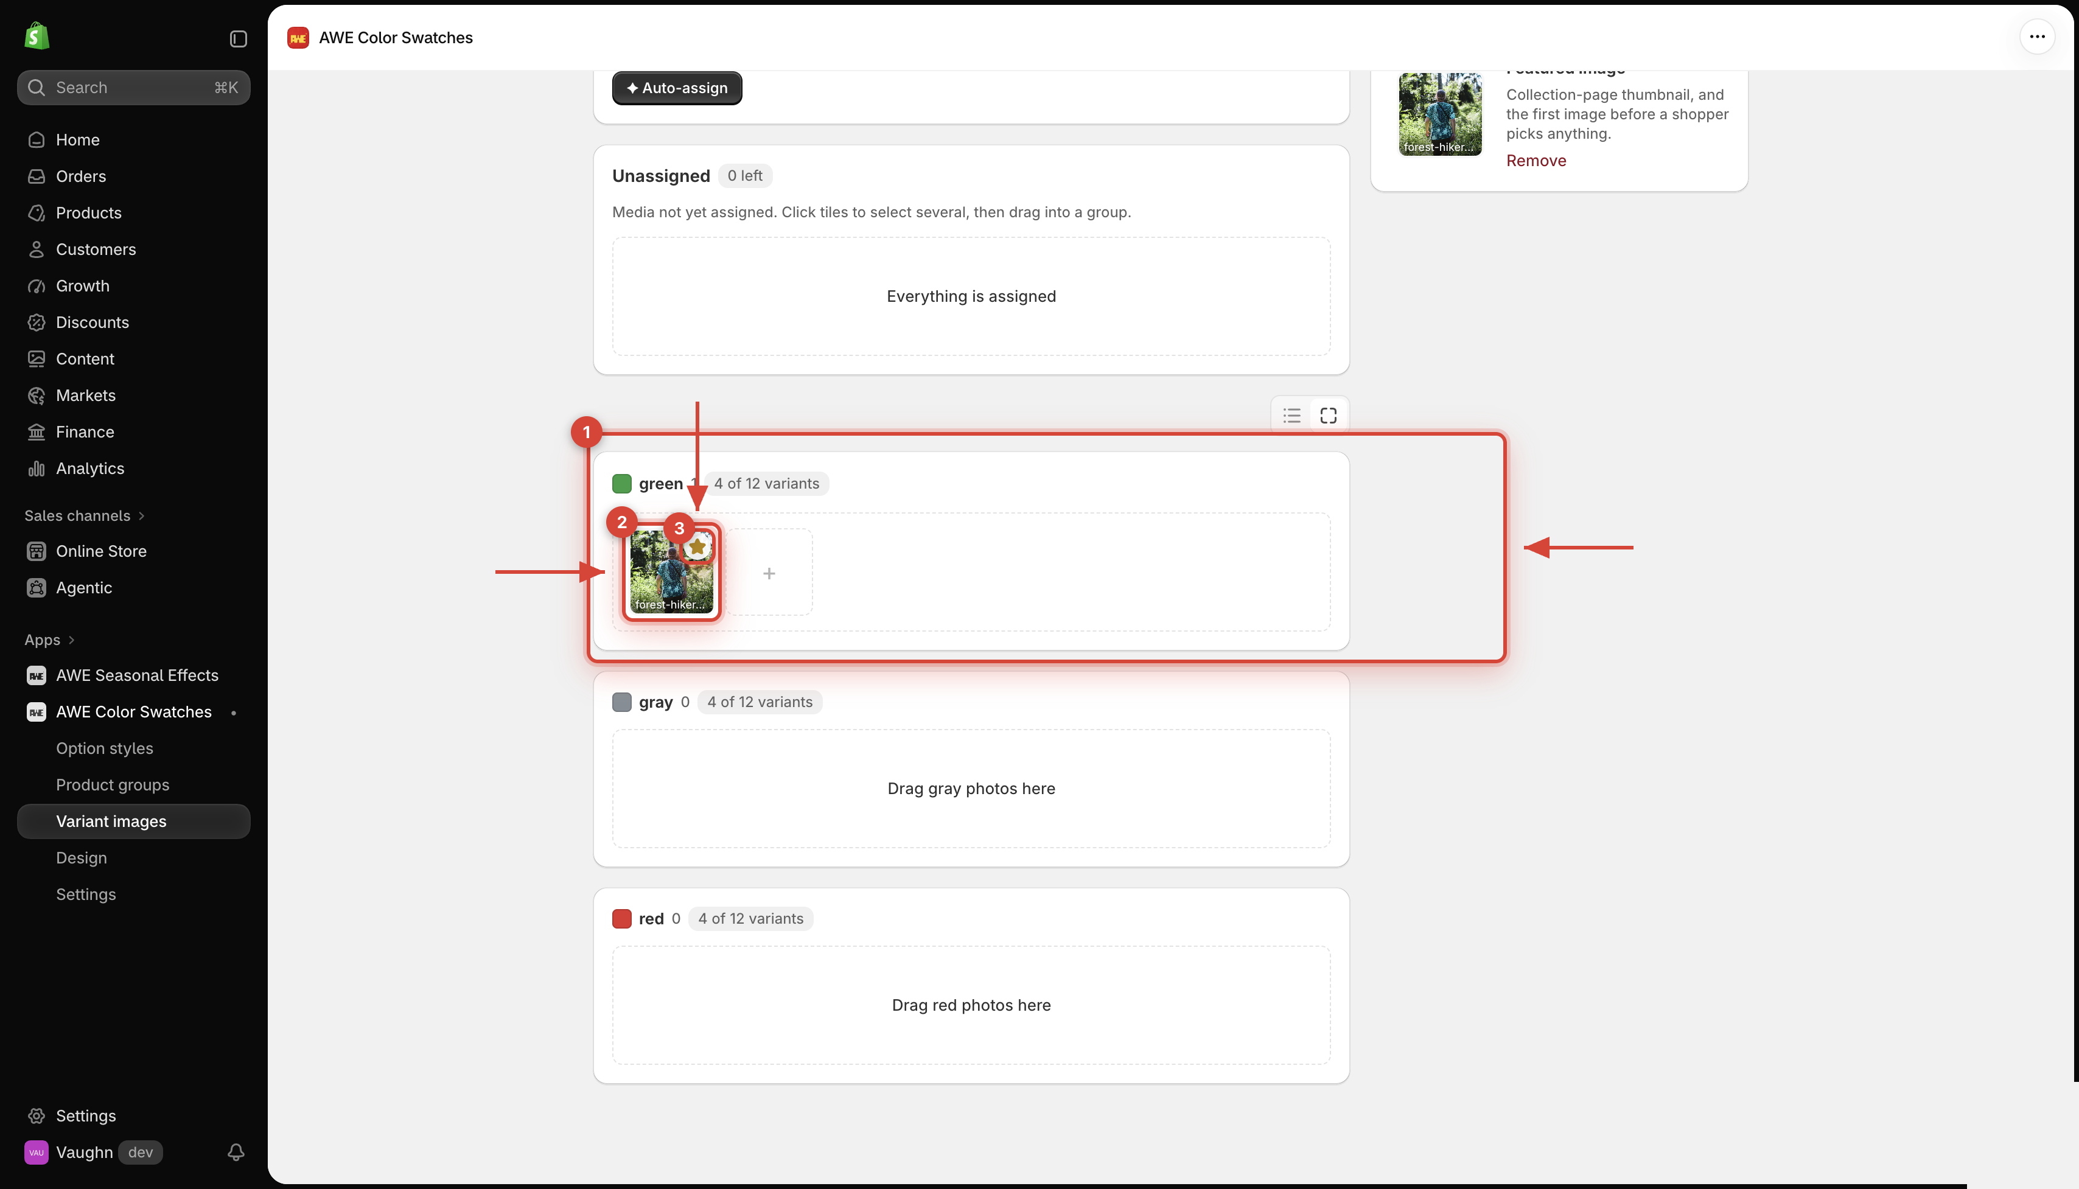Click the green color swatch
Image resolution: width=2079 pixels, height=1189 pixels.
pos(621,483)
